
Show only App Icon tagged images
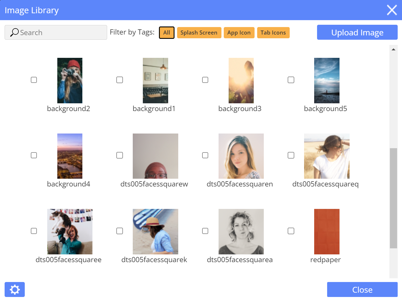239,33
